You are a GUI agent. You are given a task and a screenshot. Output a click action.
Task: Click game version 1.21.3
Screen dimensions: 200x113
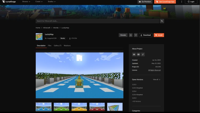pos(134,98)
